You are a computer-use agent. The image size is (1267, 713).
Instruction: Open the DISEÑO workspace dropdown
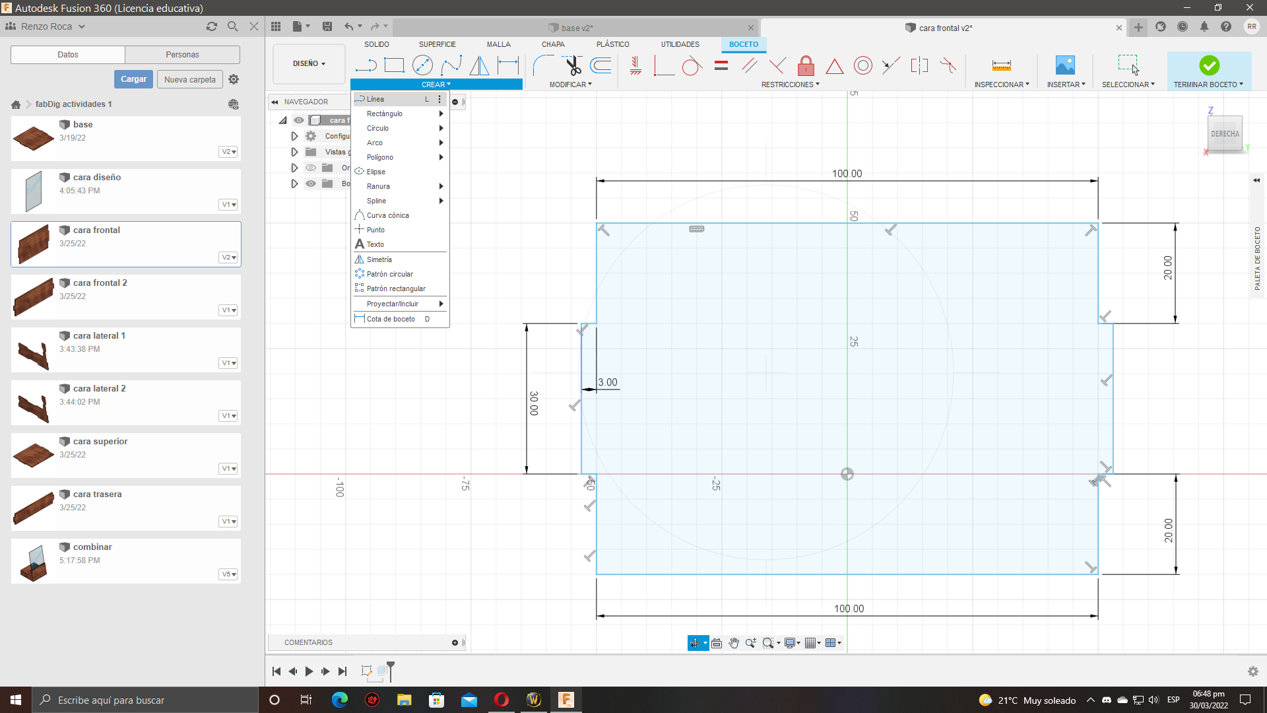coord(309,64)
